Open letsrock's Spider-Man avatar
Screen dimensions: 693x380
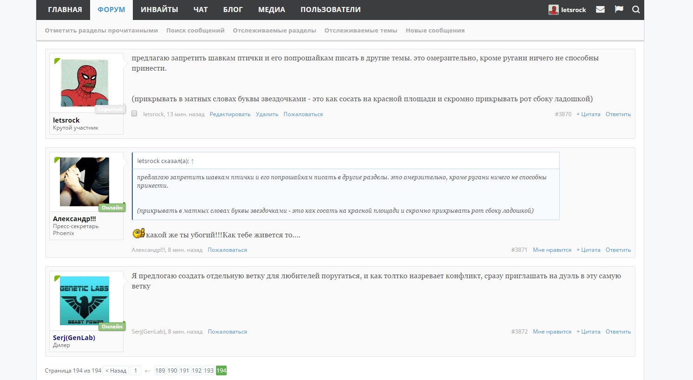point(85,83)
